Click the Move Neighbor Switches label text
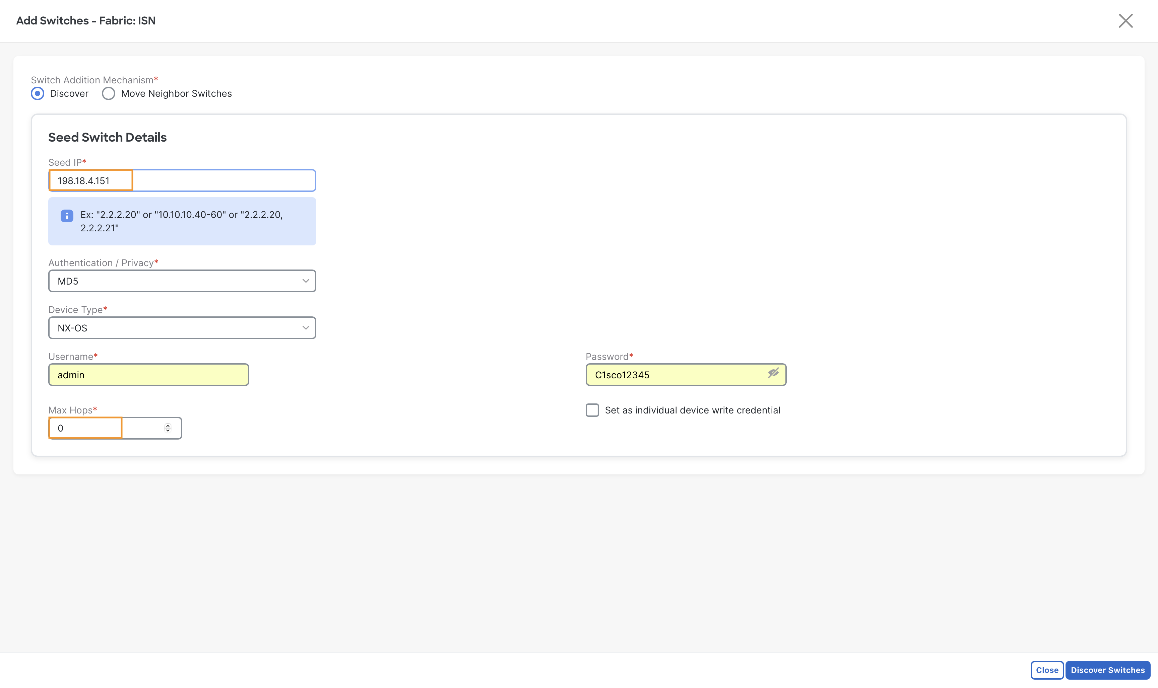This screenshot has width=1158, height=688. point(176,94)
